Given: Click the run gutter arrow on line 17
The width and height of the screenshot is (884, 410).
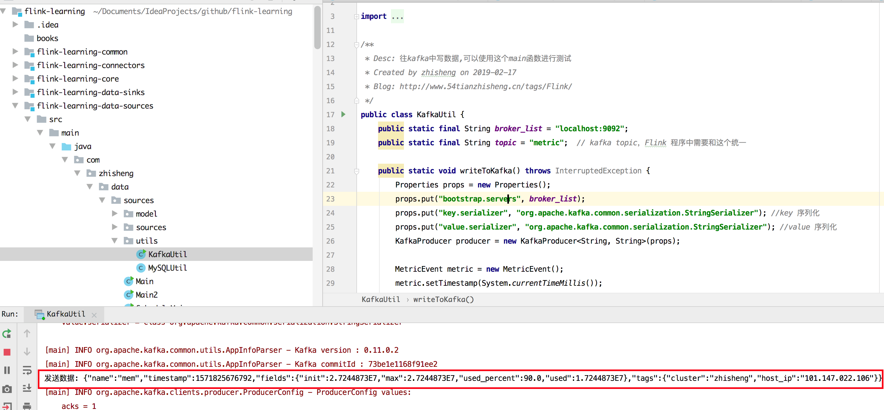Looking at the screenshot, I should [x=343, y=114].
